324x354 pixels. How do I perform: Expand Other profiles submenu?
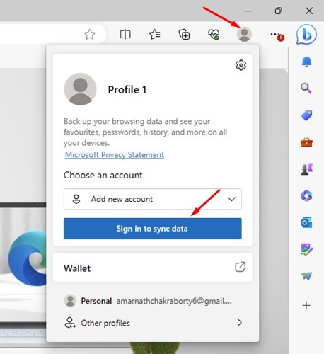pyautogui.click(x=153, y=323)
